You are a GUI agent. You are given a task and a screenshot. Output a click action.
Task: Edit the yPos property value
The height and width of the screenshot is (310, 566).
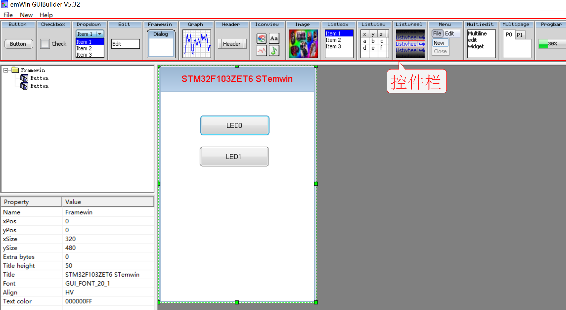(108, 230)
